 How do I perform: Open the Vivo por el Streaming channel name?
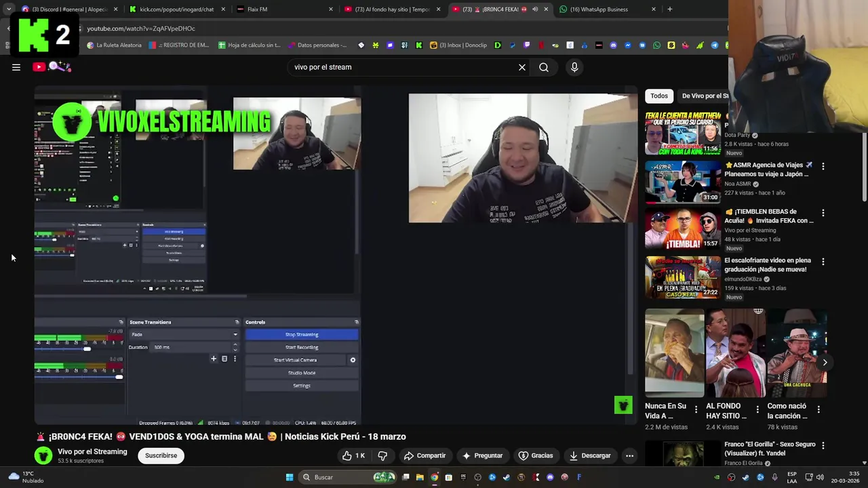(92, 451)
